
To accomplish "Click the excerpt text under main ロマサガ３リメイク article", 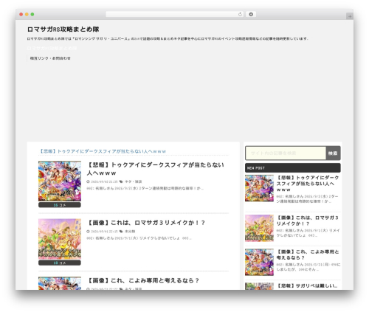I will tap(139, 238).
